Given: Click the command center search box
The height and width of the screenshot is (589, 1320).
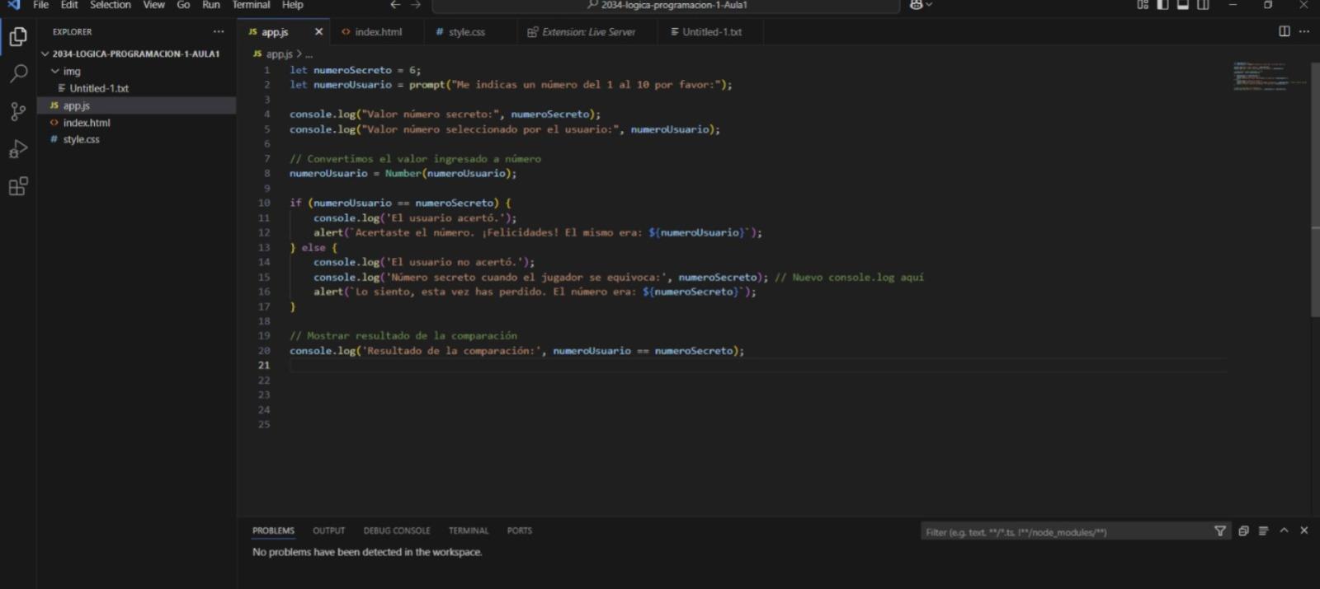Looking at the screenshot, I should coord(666,5).
